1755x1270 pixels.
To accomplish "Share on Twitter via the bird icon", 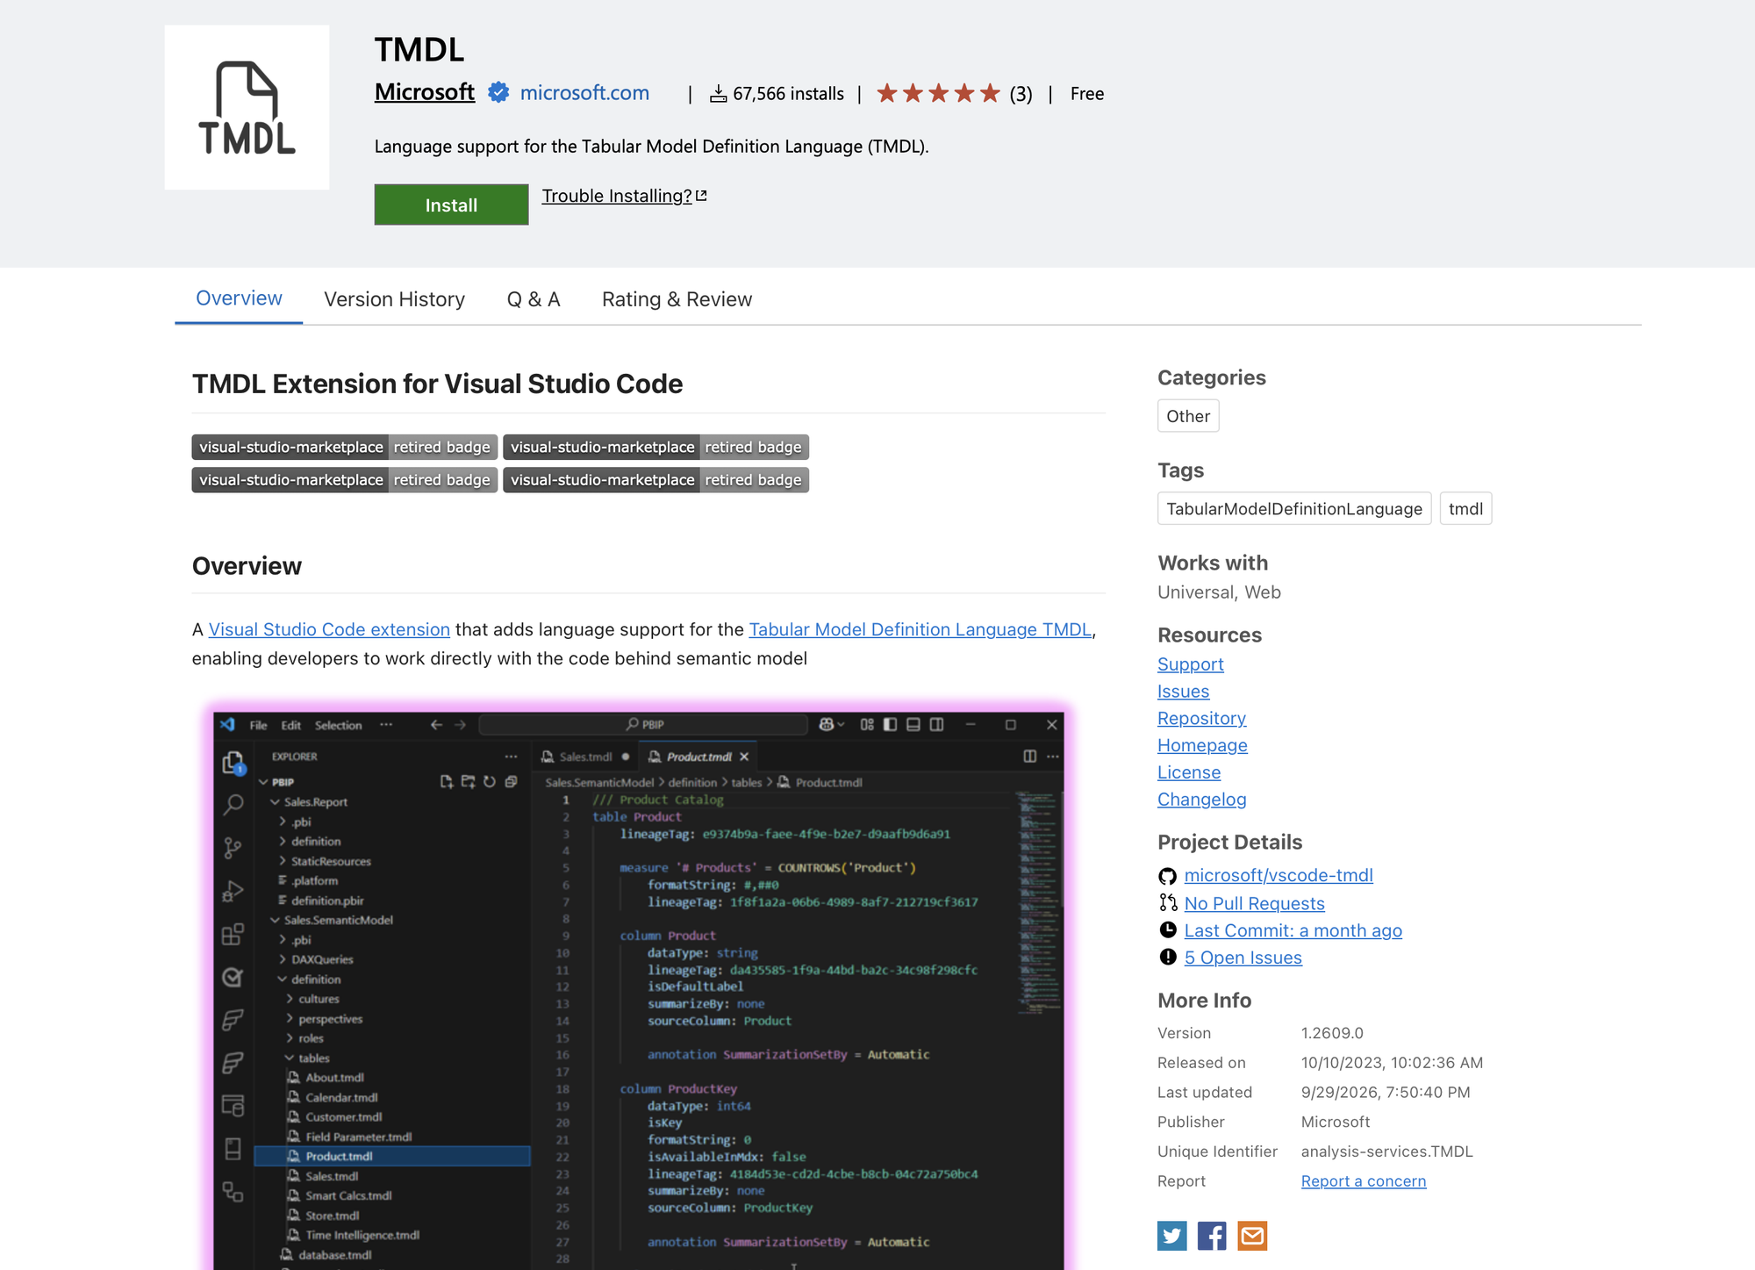I will pyautogui.click(x=1171, y=1236).
